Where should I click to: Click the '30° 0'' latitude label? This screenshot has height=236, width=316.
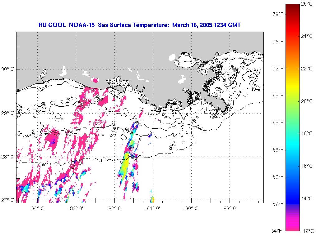coord(8,69)
